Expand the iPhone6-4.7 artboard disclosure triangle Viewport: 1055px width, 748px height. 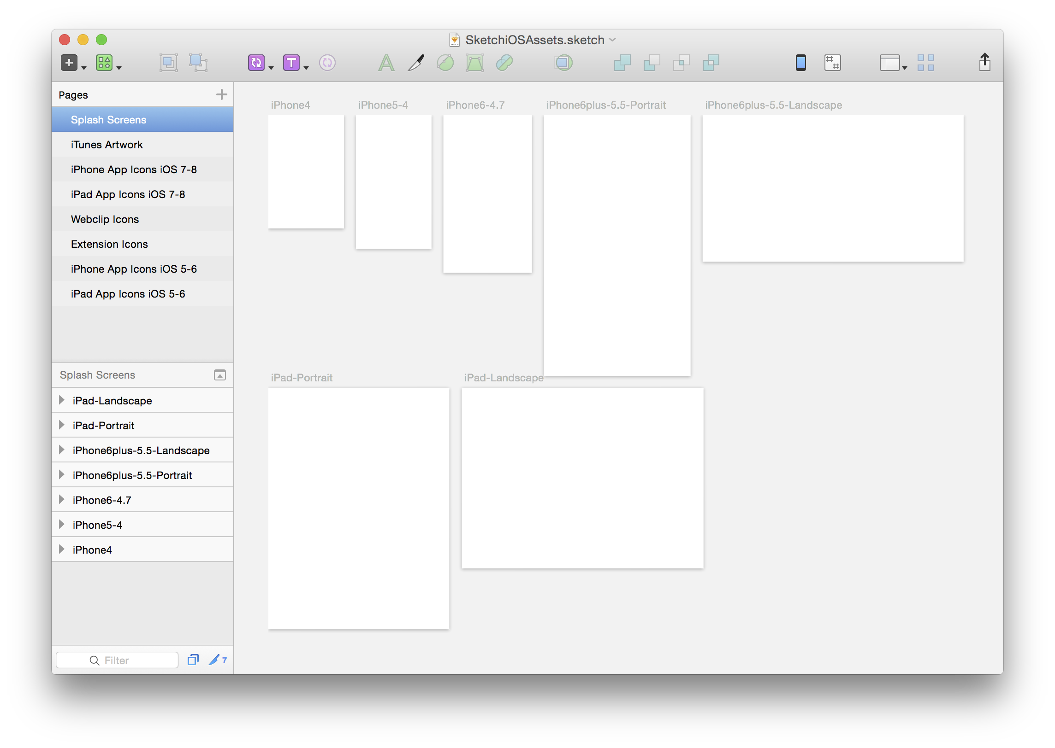click(x=62, y=500)
